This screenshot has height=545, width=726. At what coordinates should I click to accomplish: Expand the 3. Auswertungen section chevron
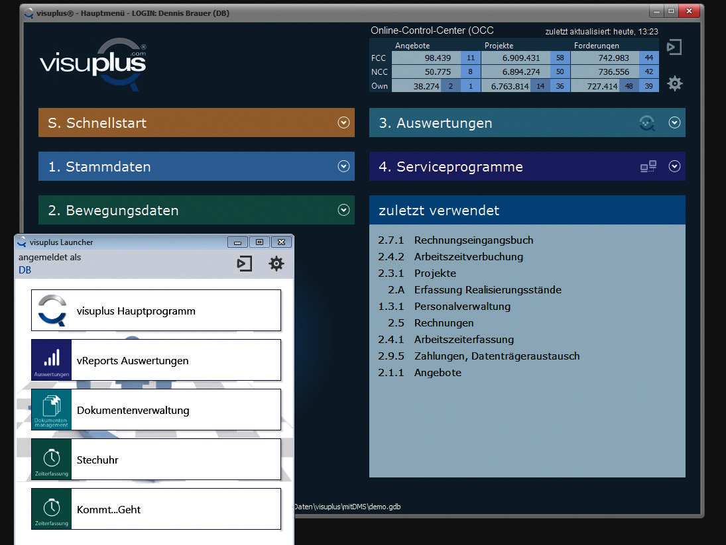click(674, 123)
